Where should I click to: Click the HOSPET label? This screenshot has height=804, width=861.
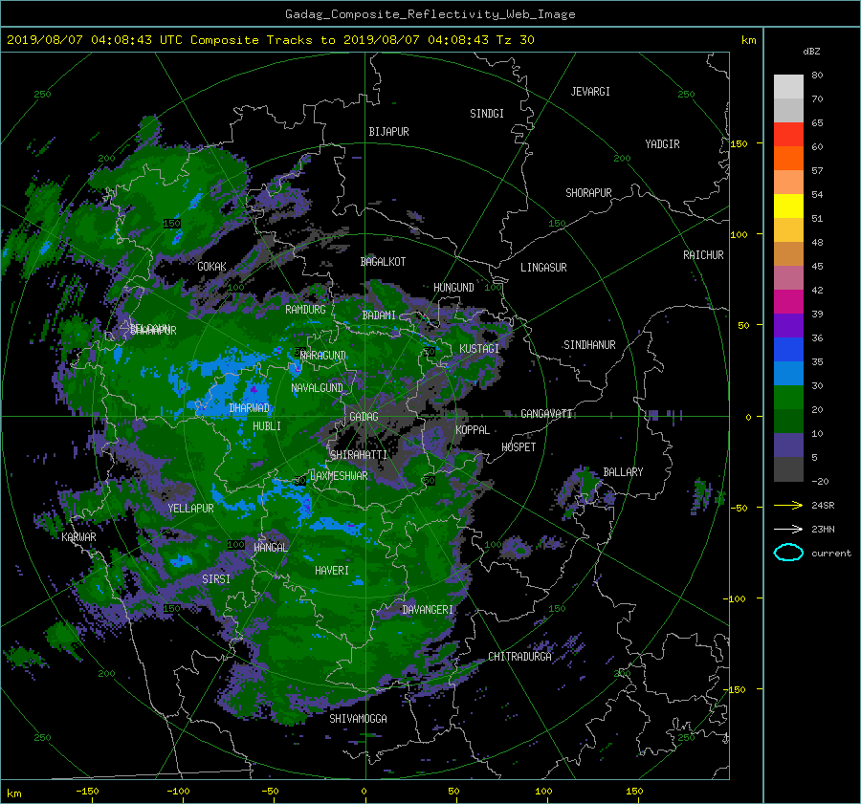(519, 447)
